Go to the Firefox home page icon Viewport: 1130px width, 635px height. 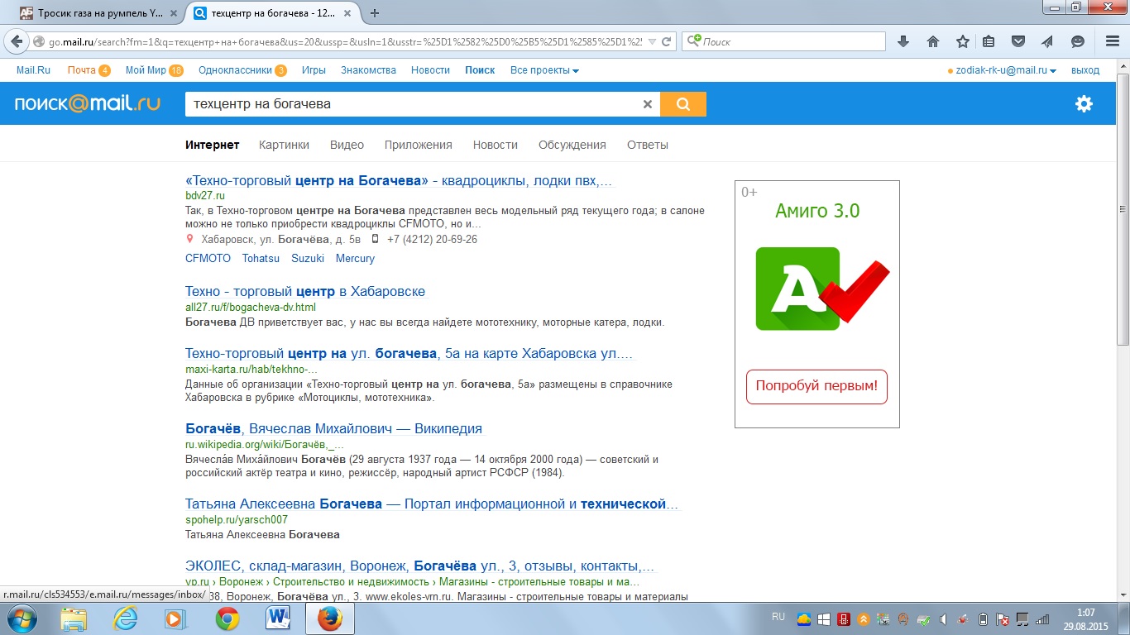click(x=933, y=41)
